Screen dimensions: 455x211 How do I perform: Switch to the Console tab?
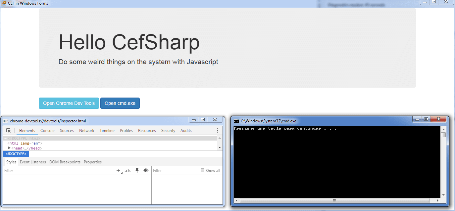click(47, 130)
